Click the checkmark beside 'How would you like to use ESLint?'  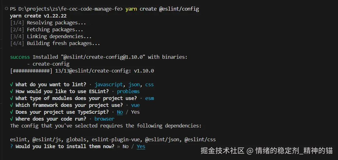tap(12, 91)
